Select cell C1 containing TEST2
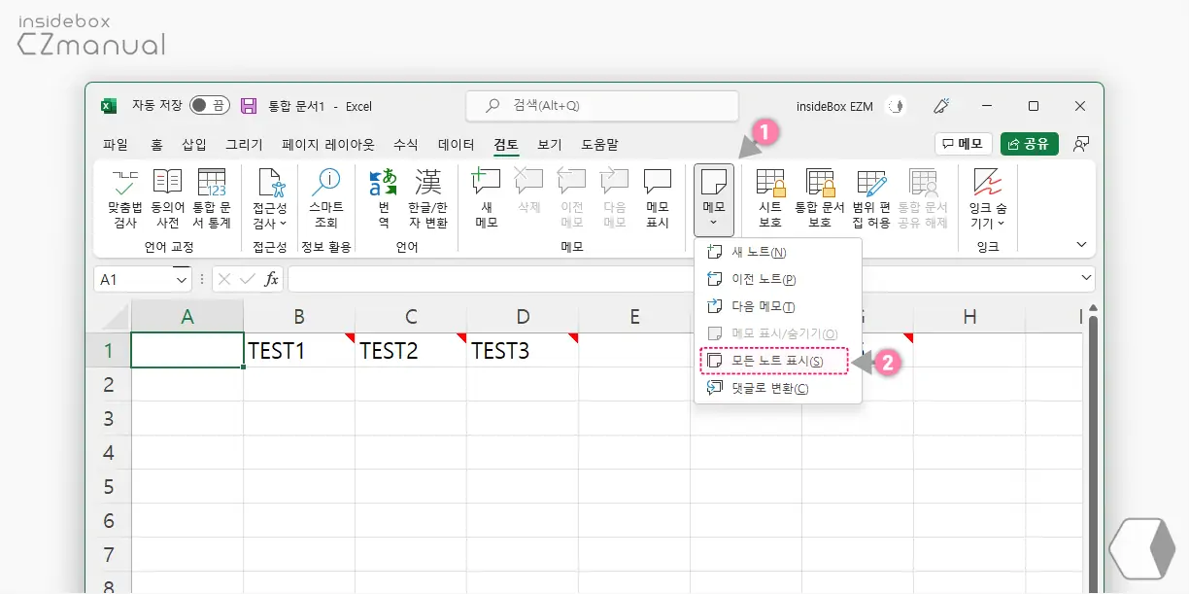The width and height of the screenshot is (1189, 594). pos(411,350)
